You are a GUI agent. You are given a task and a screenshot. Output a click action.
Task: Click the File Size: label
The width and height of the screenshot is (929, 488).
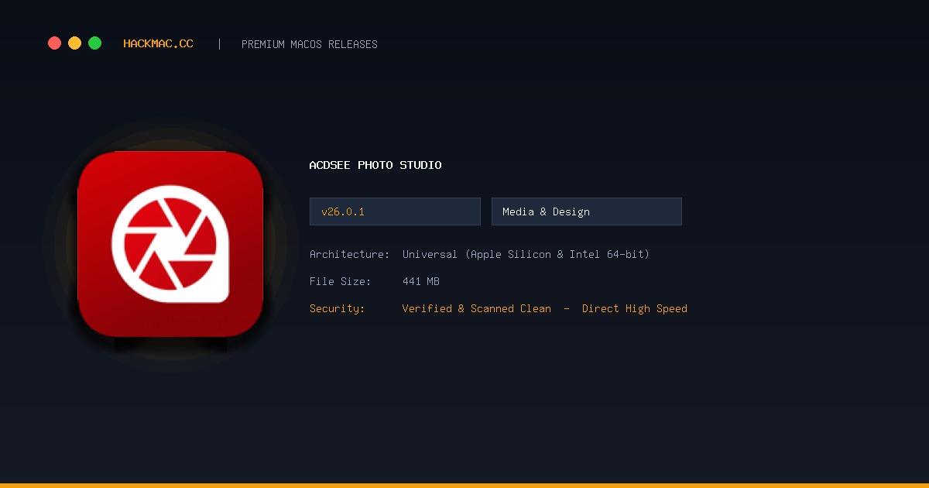pyautogui.click(x=340, y=281)
